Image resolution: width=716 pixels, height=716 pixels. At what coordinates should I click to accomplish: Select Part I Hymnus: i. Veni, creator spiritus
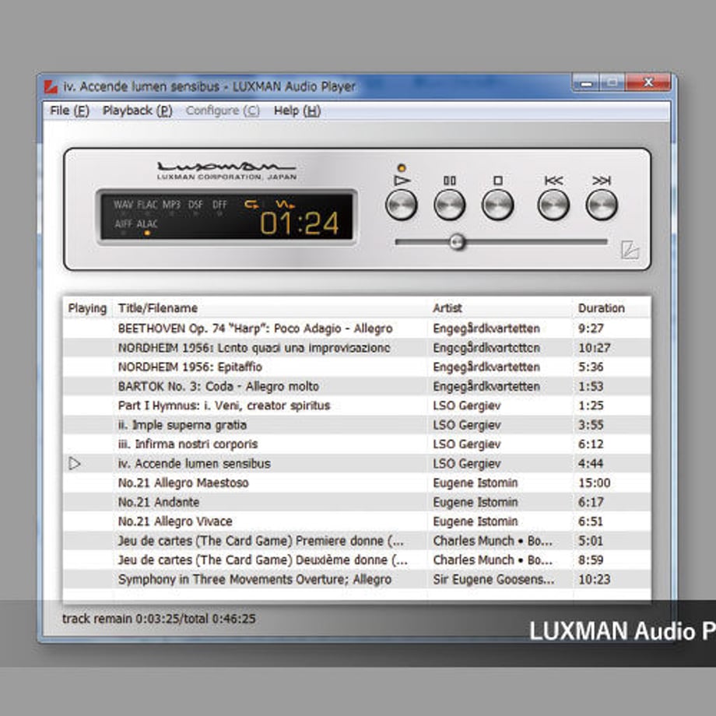pyautogui.click(x=356, y=405)
